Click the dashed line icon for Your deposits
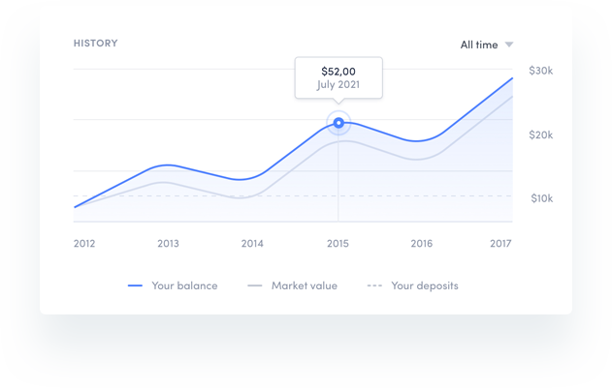The width and height of the screenshot is (612, 388). coord(374,286)
